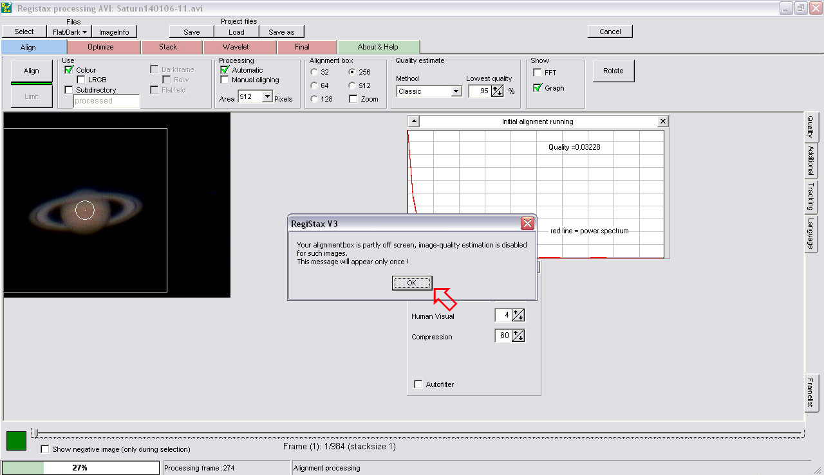Open the Framelist side tab
The image size is (824, 475).
[x=810, y=392]
